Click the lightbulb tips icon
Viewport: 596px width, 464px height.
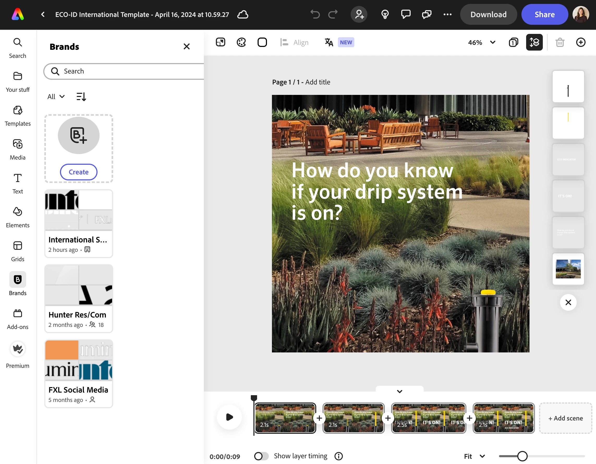coord(385,14)
